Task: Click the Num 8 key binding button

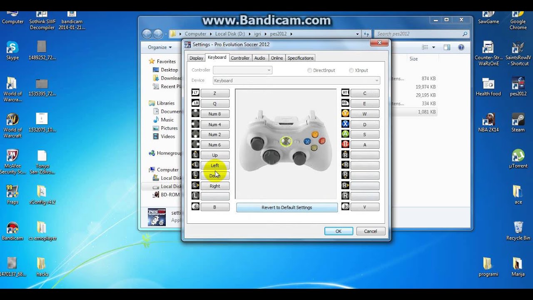Action: point(215,114)
